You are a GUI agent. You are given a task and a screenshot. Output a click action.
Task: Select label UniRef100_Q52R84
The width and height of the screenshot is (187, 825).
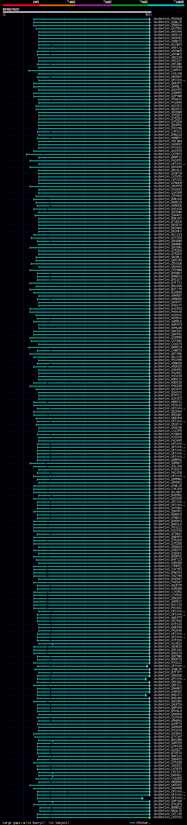168,411
